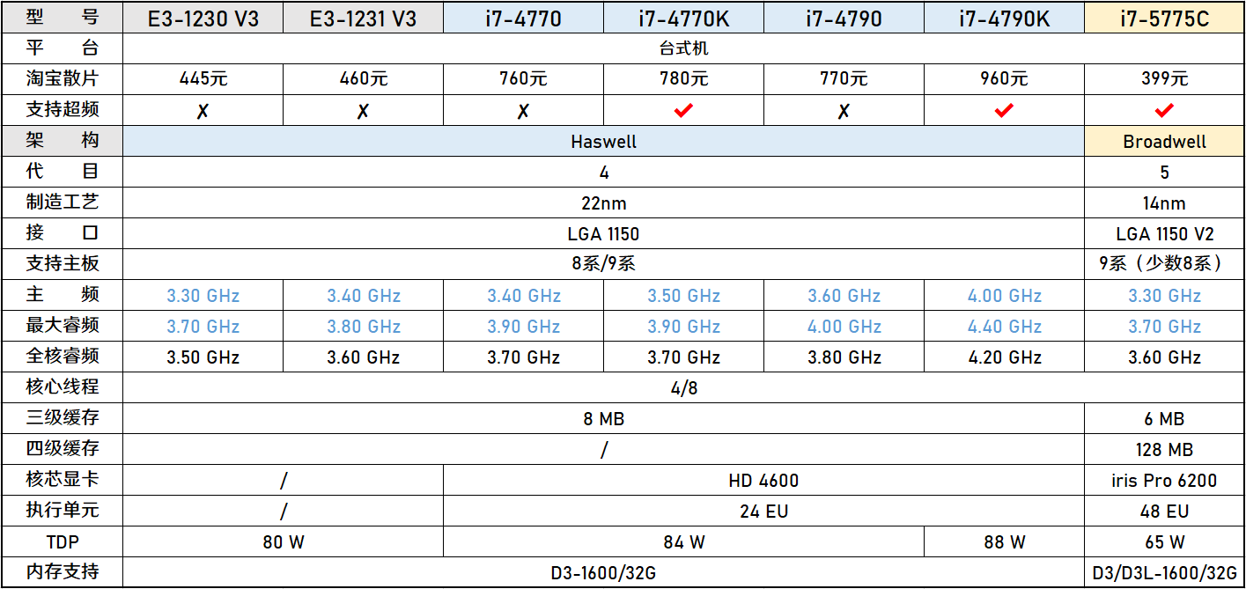Click the i7-4790 header cell
1246x589 pixels.
[844, 18]
